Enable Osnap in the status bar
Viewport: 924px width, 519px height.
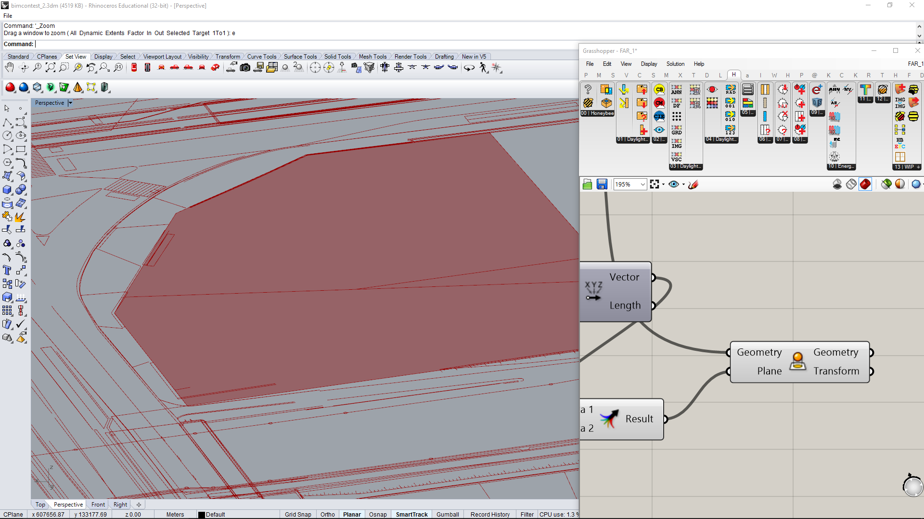(x=378, y=514)
